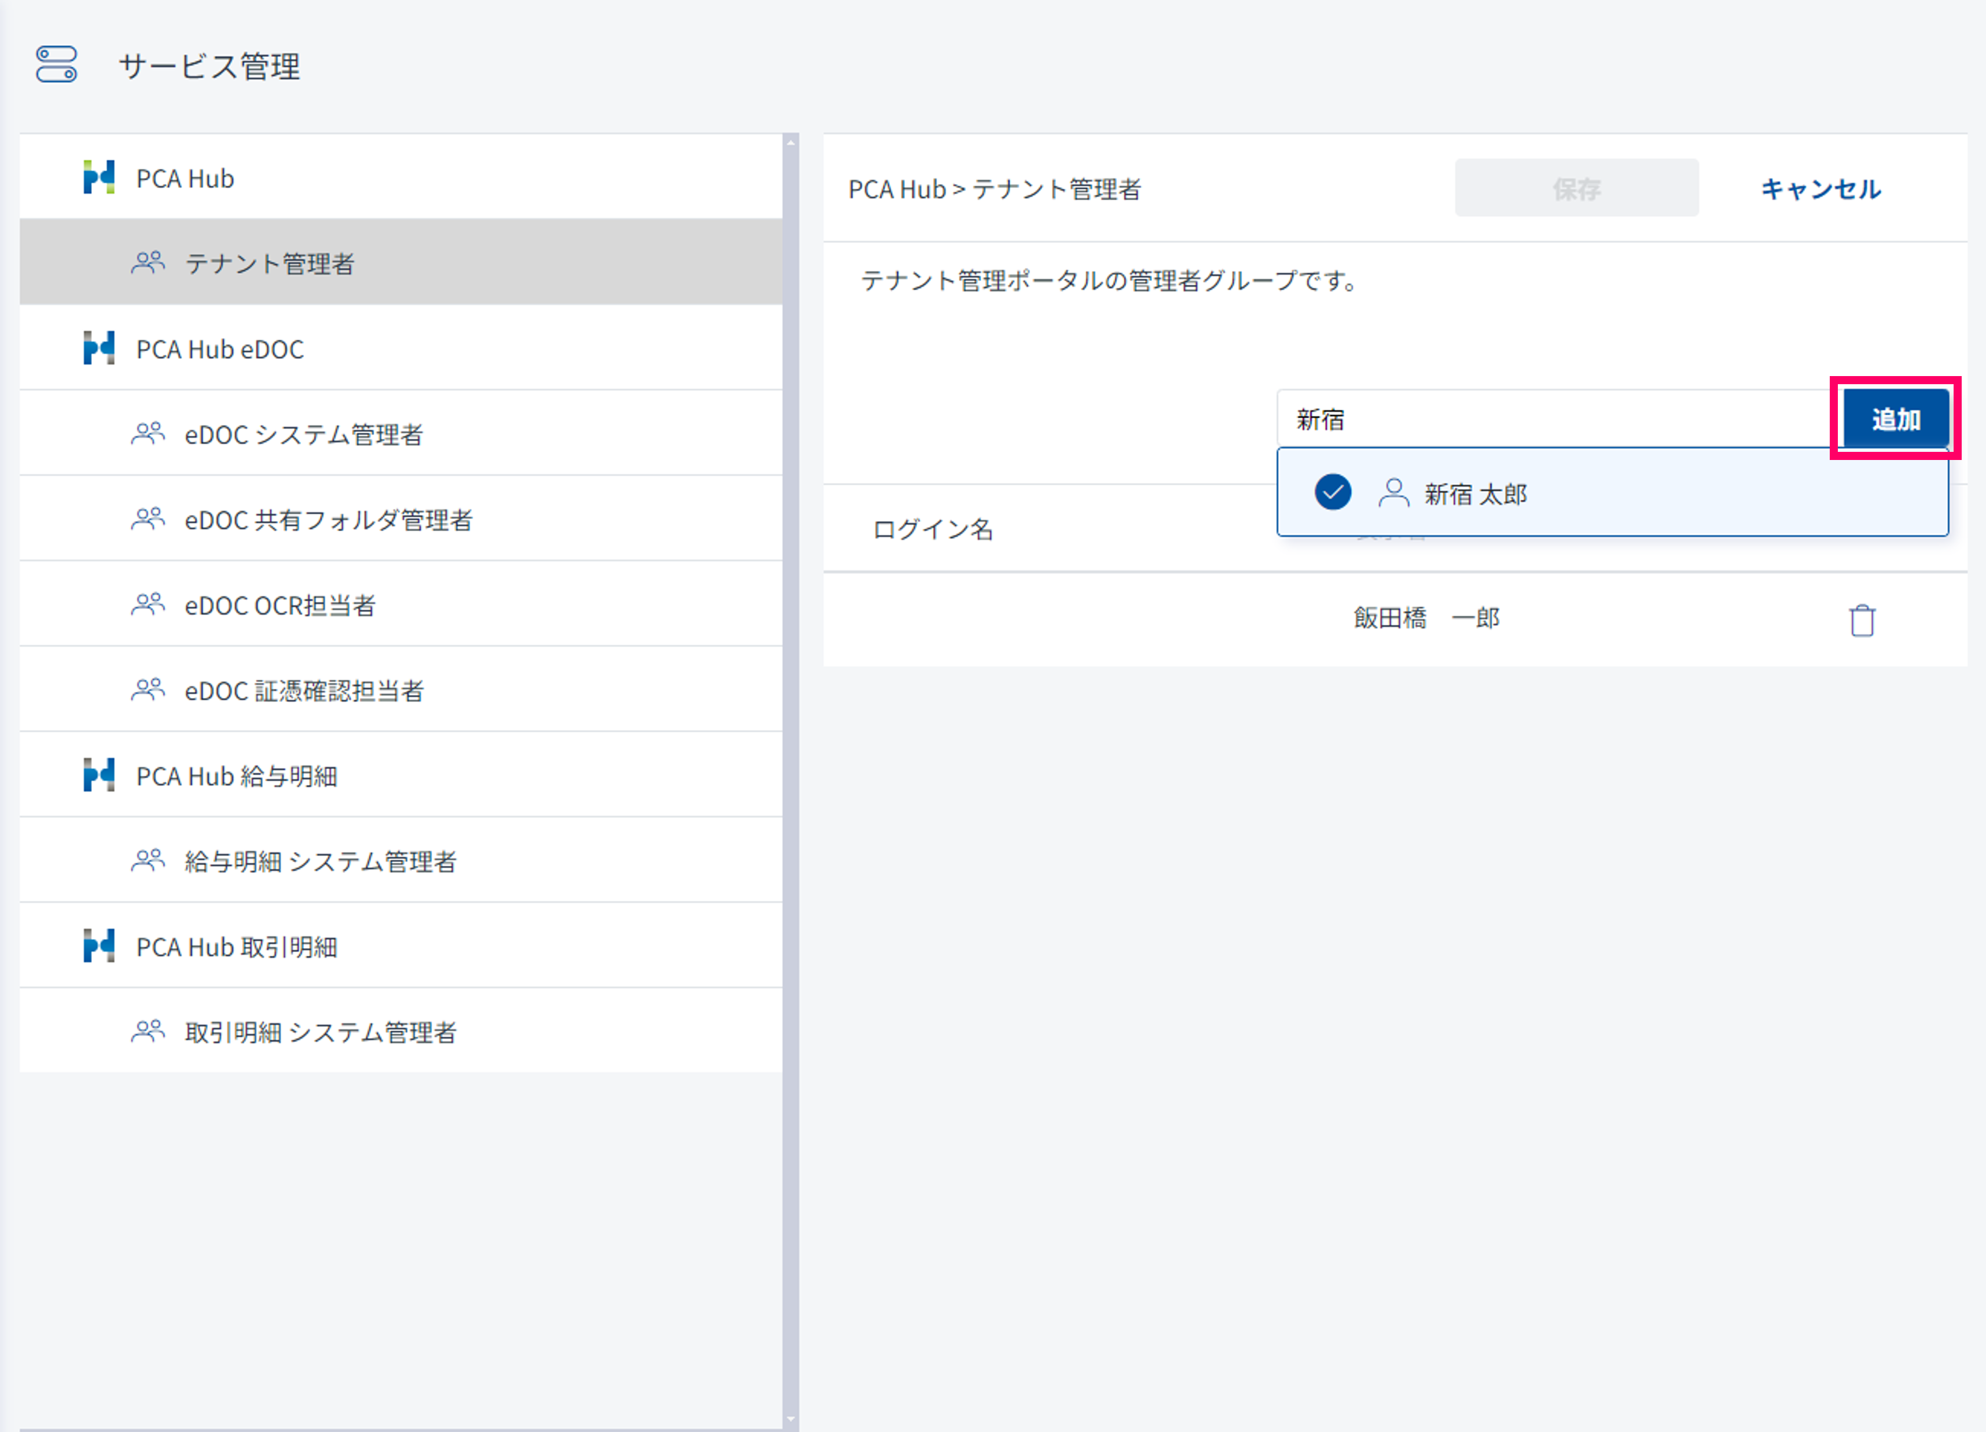Uncheck the blue checkmark for 新宿 太郎
This screenshot has width=1986, height=1432.
(x=1333, y=492)
